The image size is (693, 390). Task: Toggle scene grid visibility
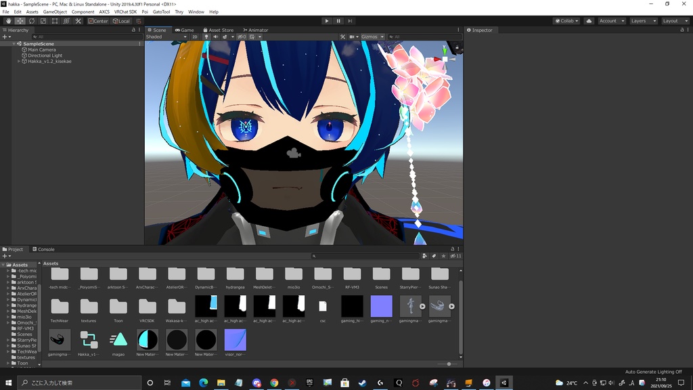tap(252, 37)
